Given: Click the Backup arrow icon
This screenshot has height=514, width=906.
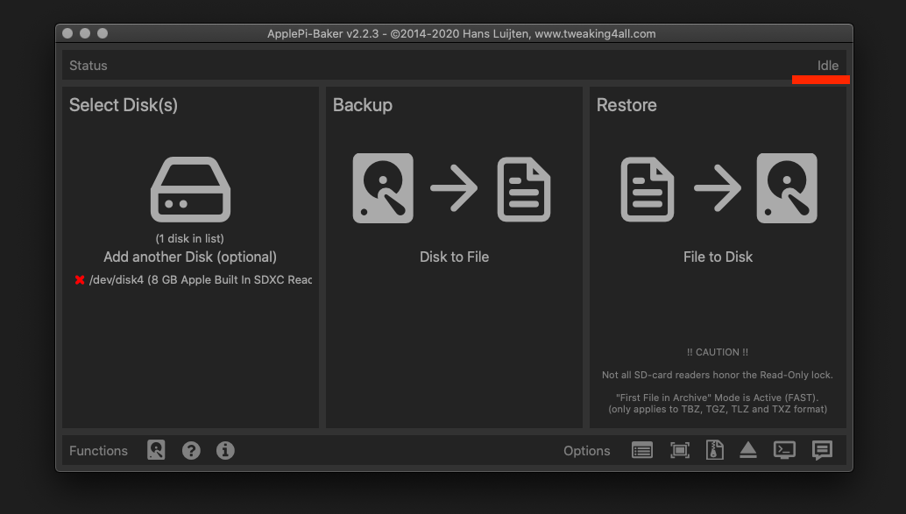Looking at the screenshot, I should tap(454, 188).
